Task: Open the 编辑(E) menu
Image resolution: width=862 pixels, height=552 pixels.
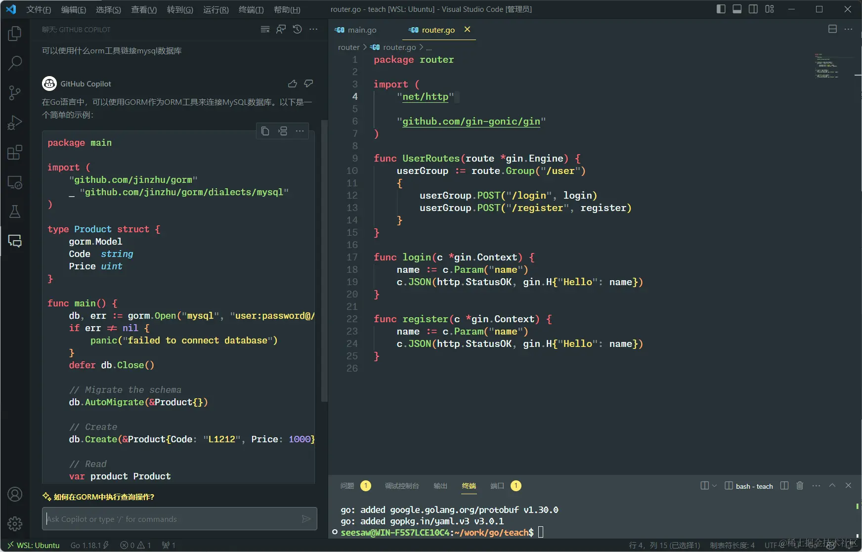Action: click(74, 9)
